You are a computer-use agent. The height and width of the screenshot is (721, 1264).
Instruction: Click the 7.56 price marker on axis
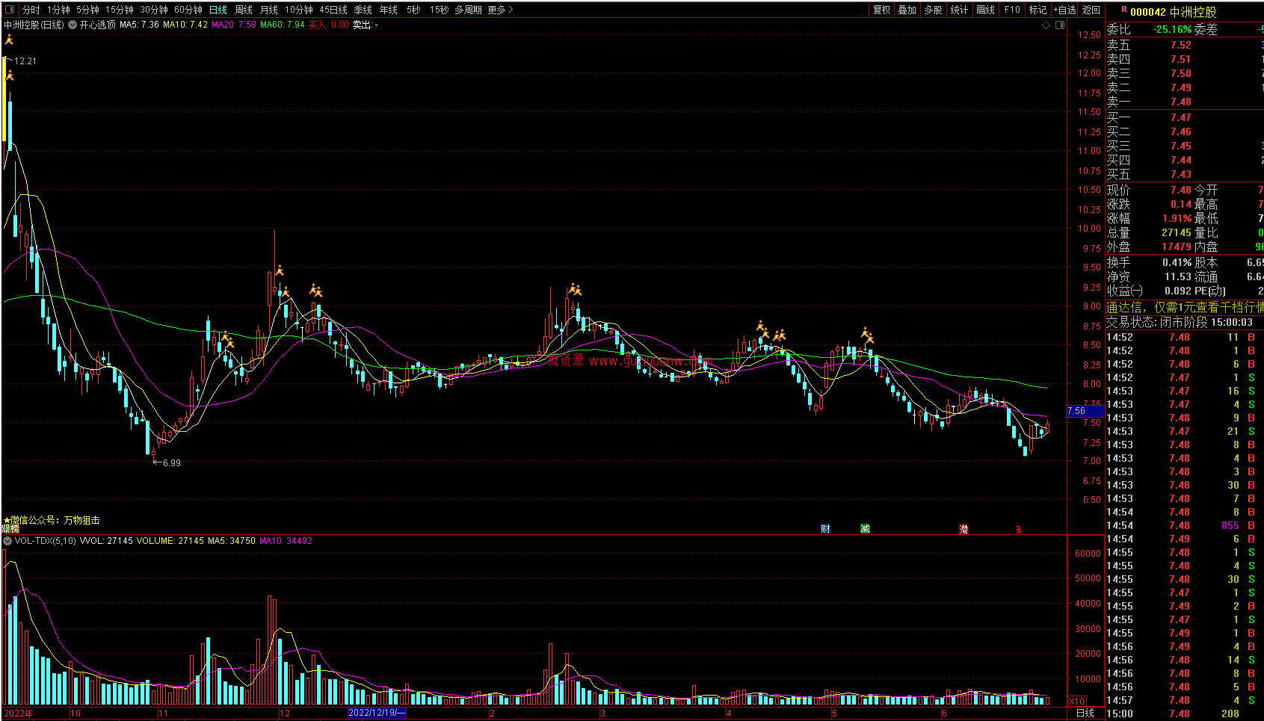pyautogui.click(x=1085, y=411)
